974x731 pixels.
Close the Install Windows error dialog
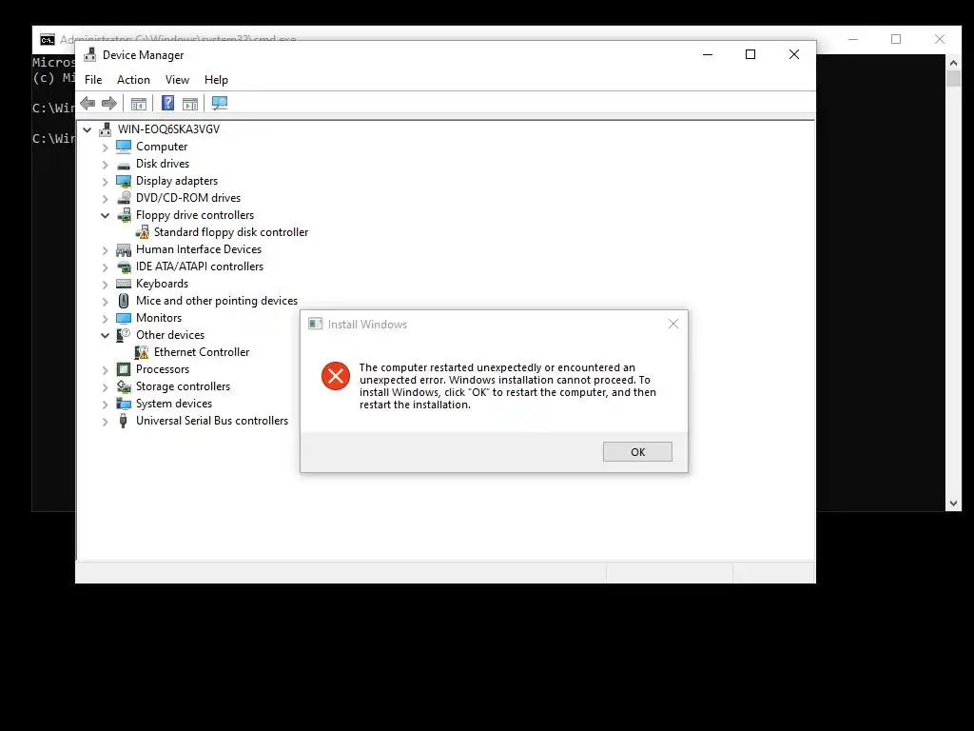(x=673, y=324)
